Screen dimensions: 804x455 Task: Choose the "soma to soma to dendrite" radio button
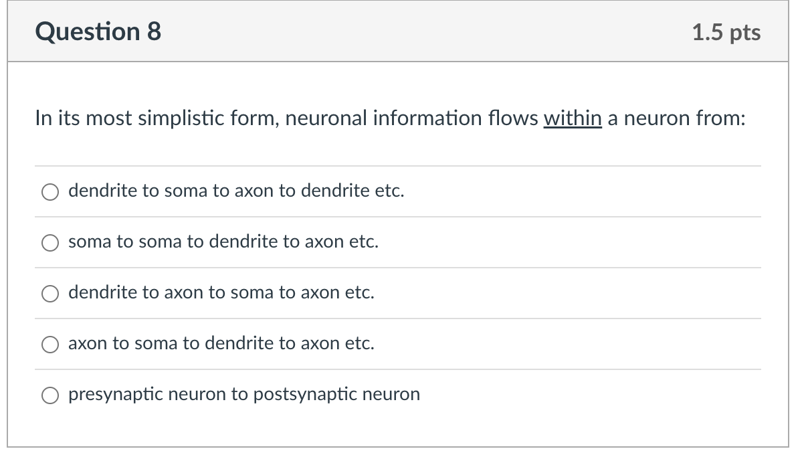(51, 243)
